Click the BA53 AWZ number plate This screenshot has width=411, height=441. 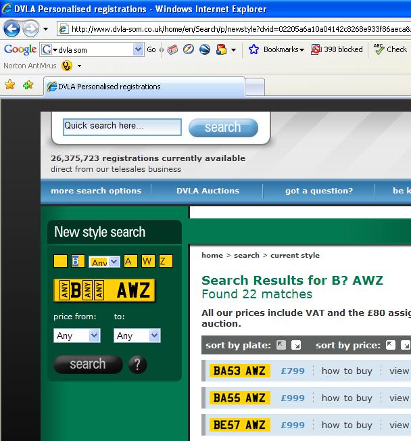240,371
